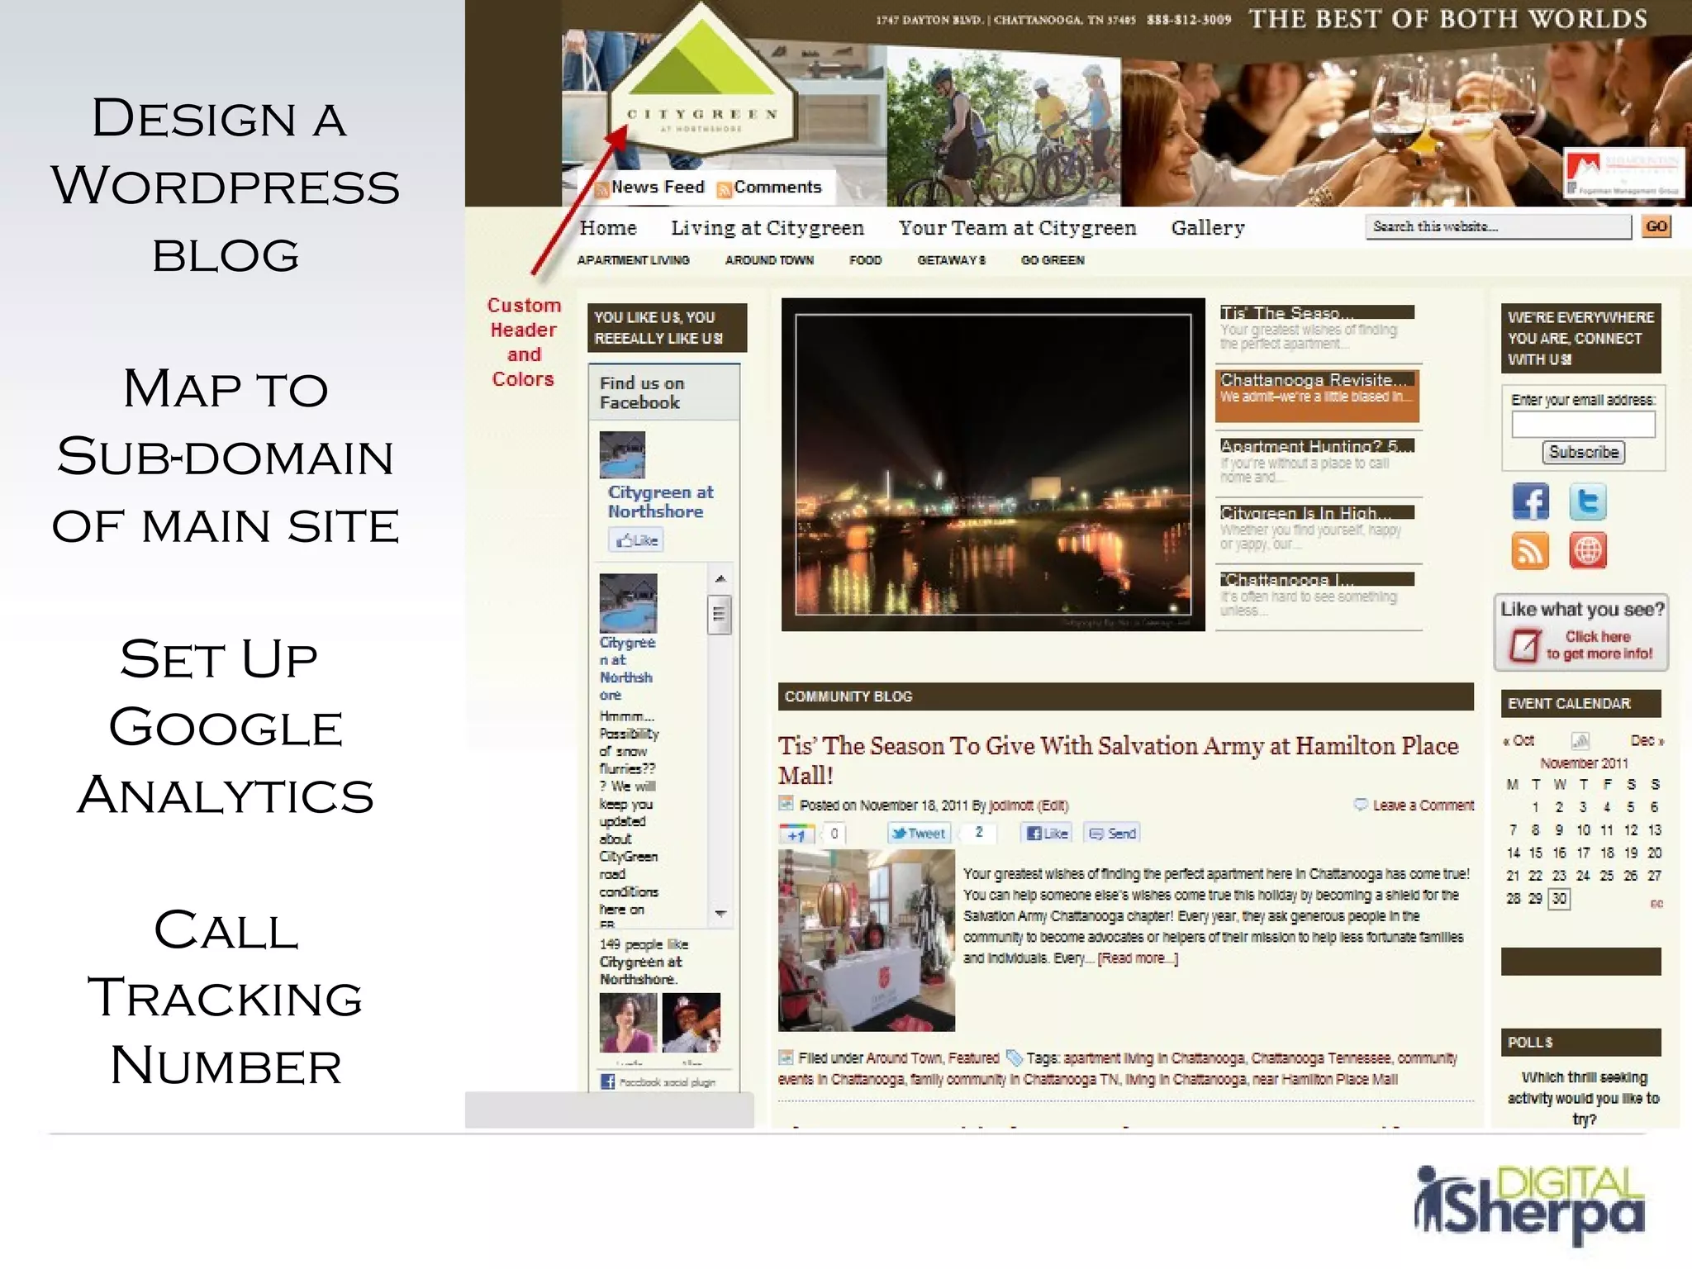Viewport: 1692px width, 1269px height.
Task: Select Tis' The Season featured slide
Action: [x=1317, y=328]
